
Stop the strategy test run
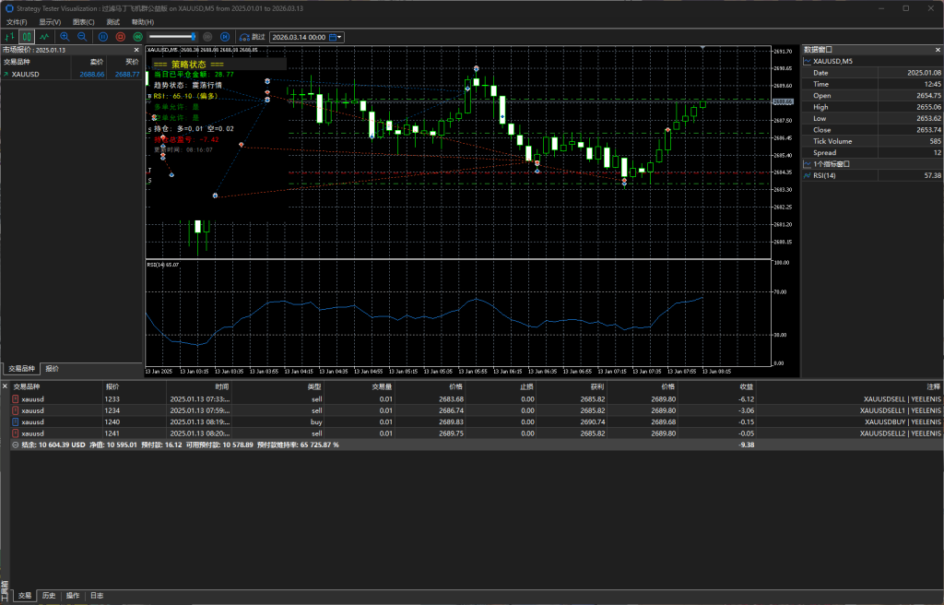pyautogui.click(x=121, y=37)
